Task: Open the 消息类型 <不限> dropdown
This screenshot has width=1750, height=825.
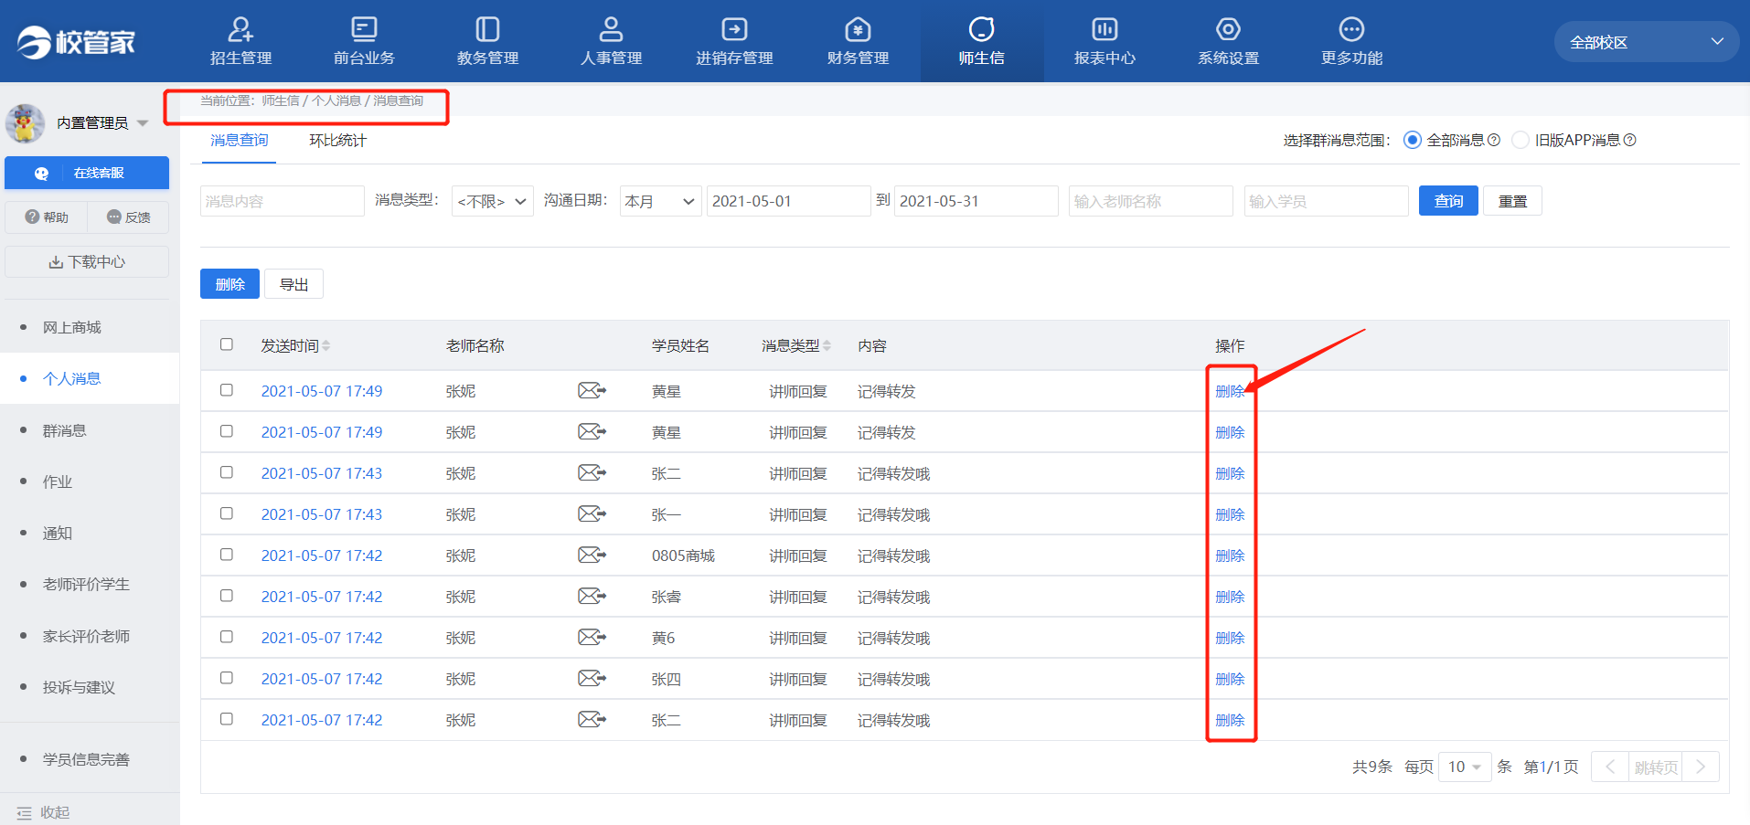Action: (x=493, y=201)
